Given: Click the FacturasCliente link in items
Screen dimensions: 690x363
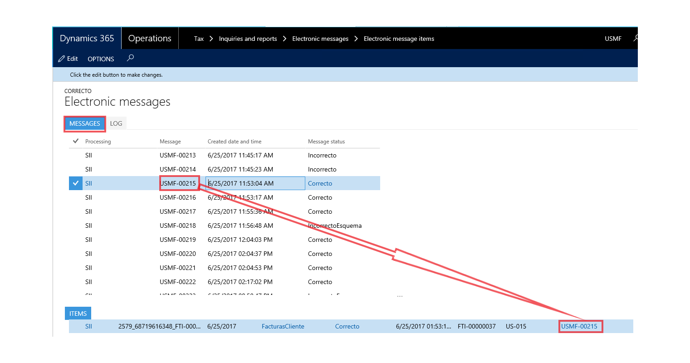Looking at the screenshot, I should [283, 326].
